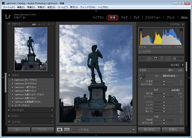Screen dimensions: 192x138
Task: Add a new preset with plus icon
Action: pos(52,75)
